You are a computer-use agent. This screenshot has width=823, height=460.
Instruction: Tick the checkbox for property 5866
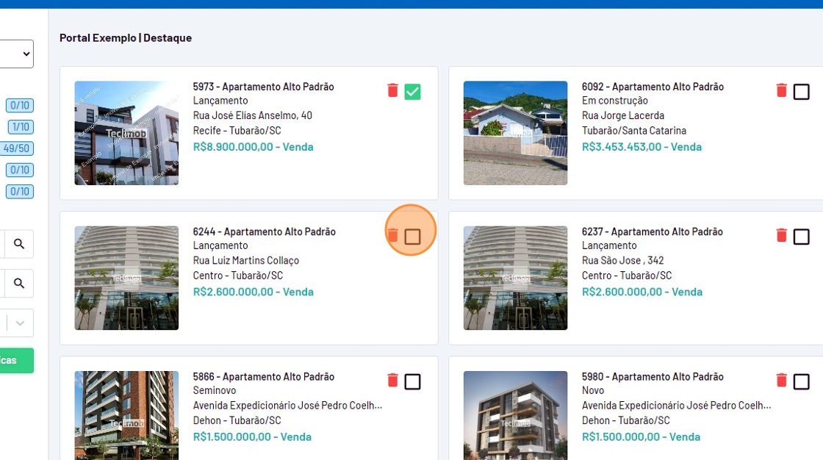pos(412,381)
